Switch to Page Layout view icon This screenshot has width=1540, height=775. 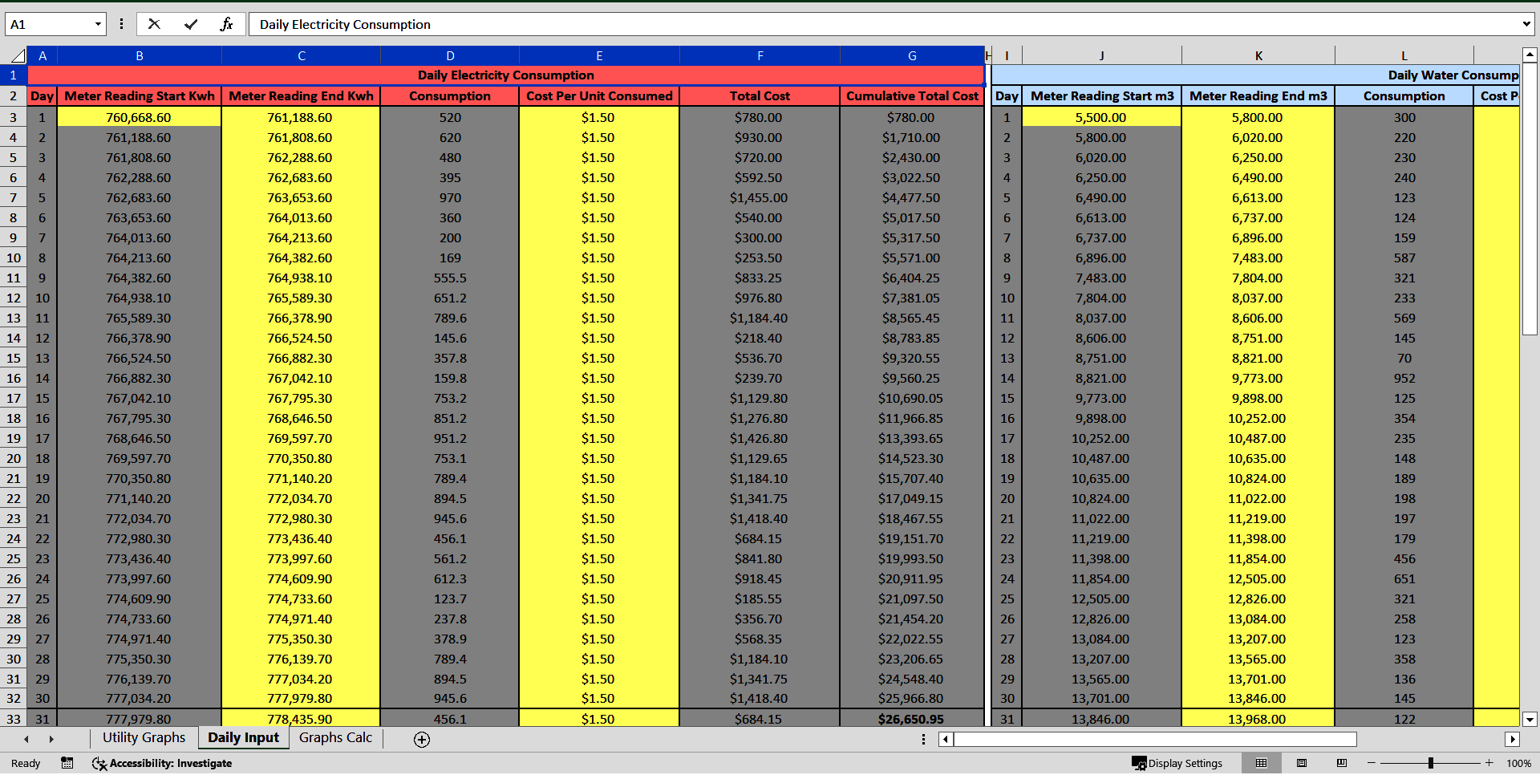click(x=1302, y=763)
